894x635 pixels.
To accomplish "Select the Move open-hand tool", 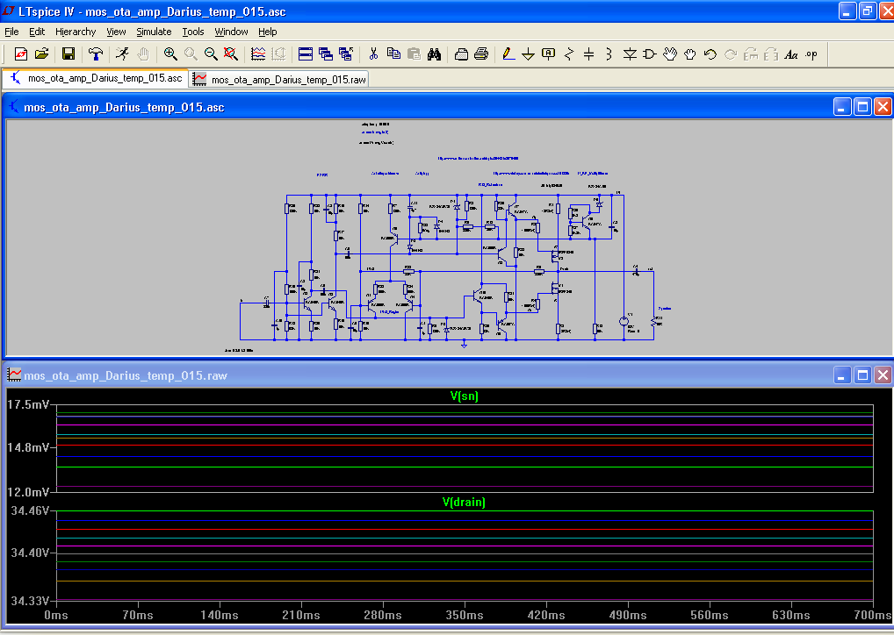I will click(670, 54).
